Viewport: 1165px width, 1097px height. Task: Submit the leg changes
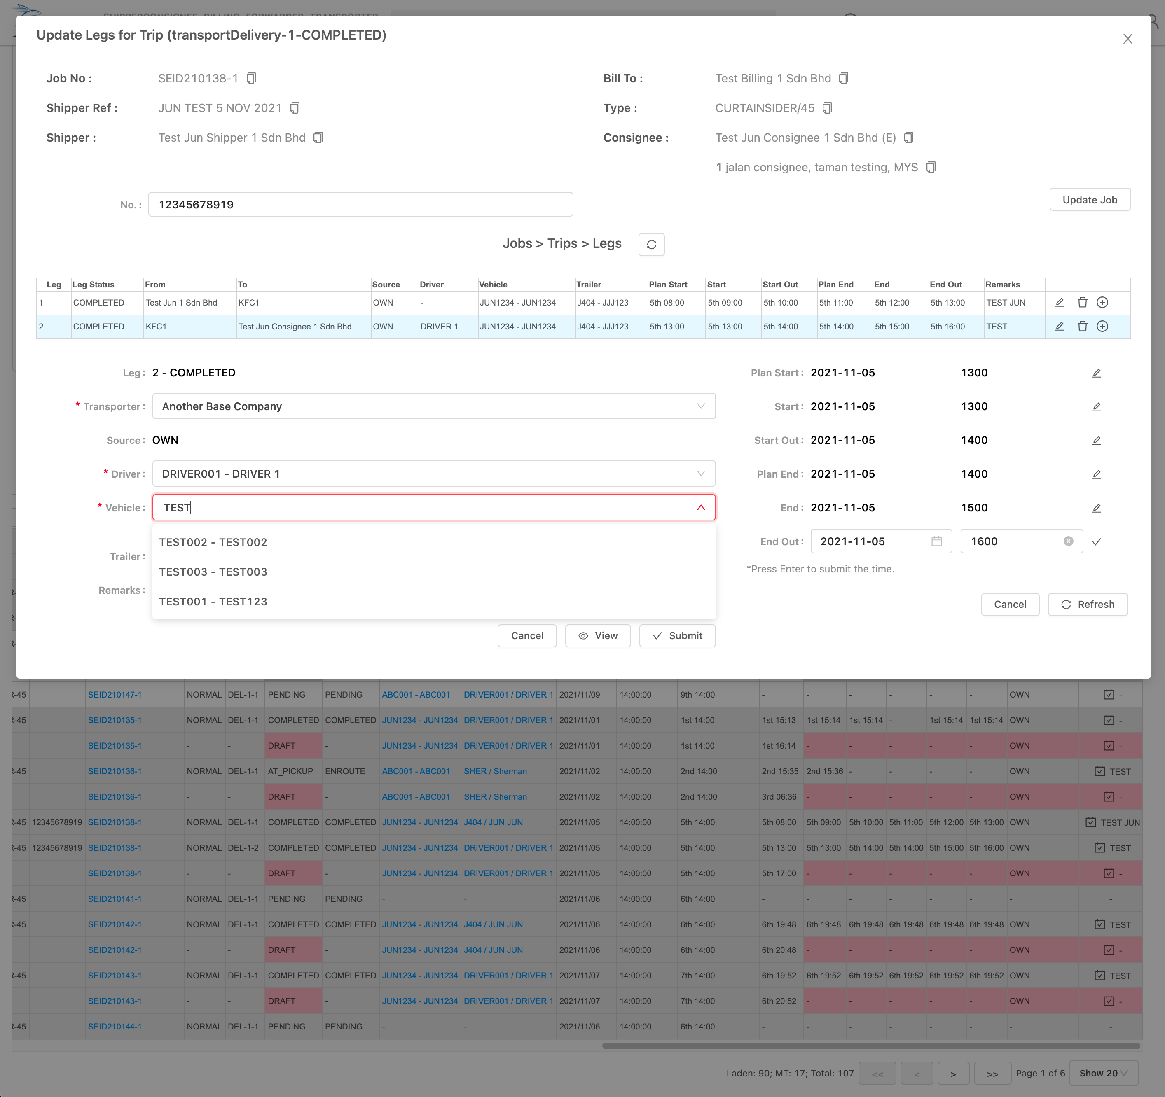677,635
